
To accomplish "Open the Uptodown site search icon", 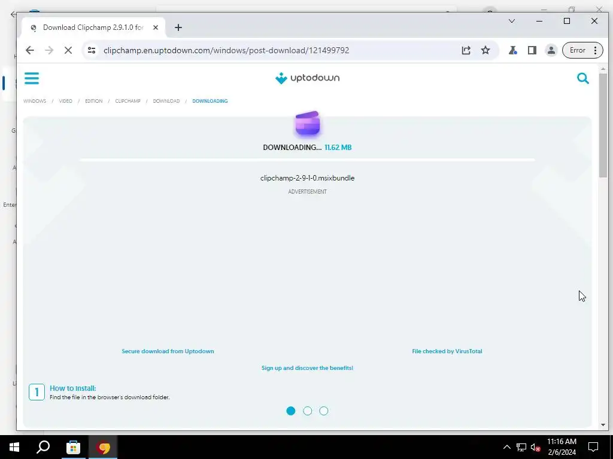I will click(583, 78).
